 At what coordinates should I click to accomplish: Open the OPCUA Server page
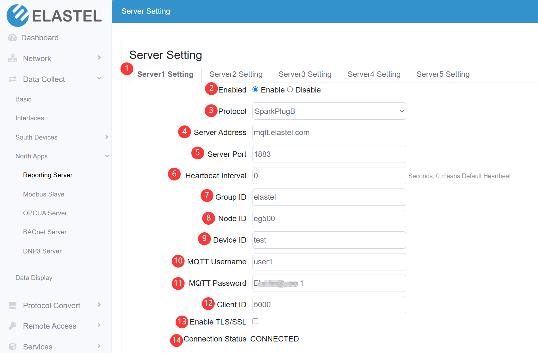pyautogui.click(x=45, y=213)
